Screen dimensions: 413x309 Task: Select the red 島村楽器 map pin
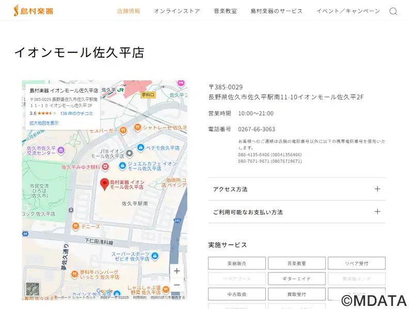click(105, 184)
